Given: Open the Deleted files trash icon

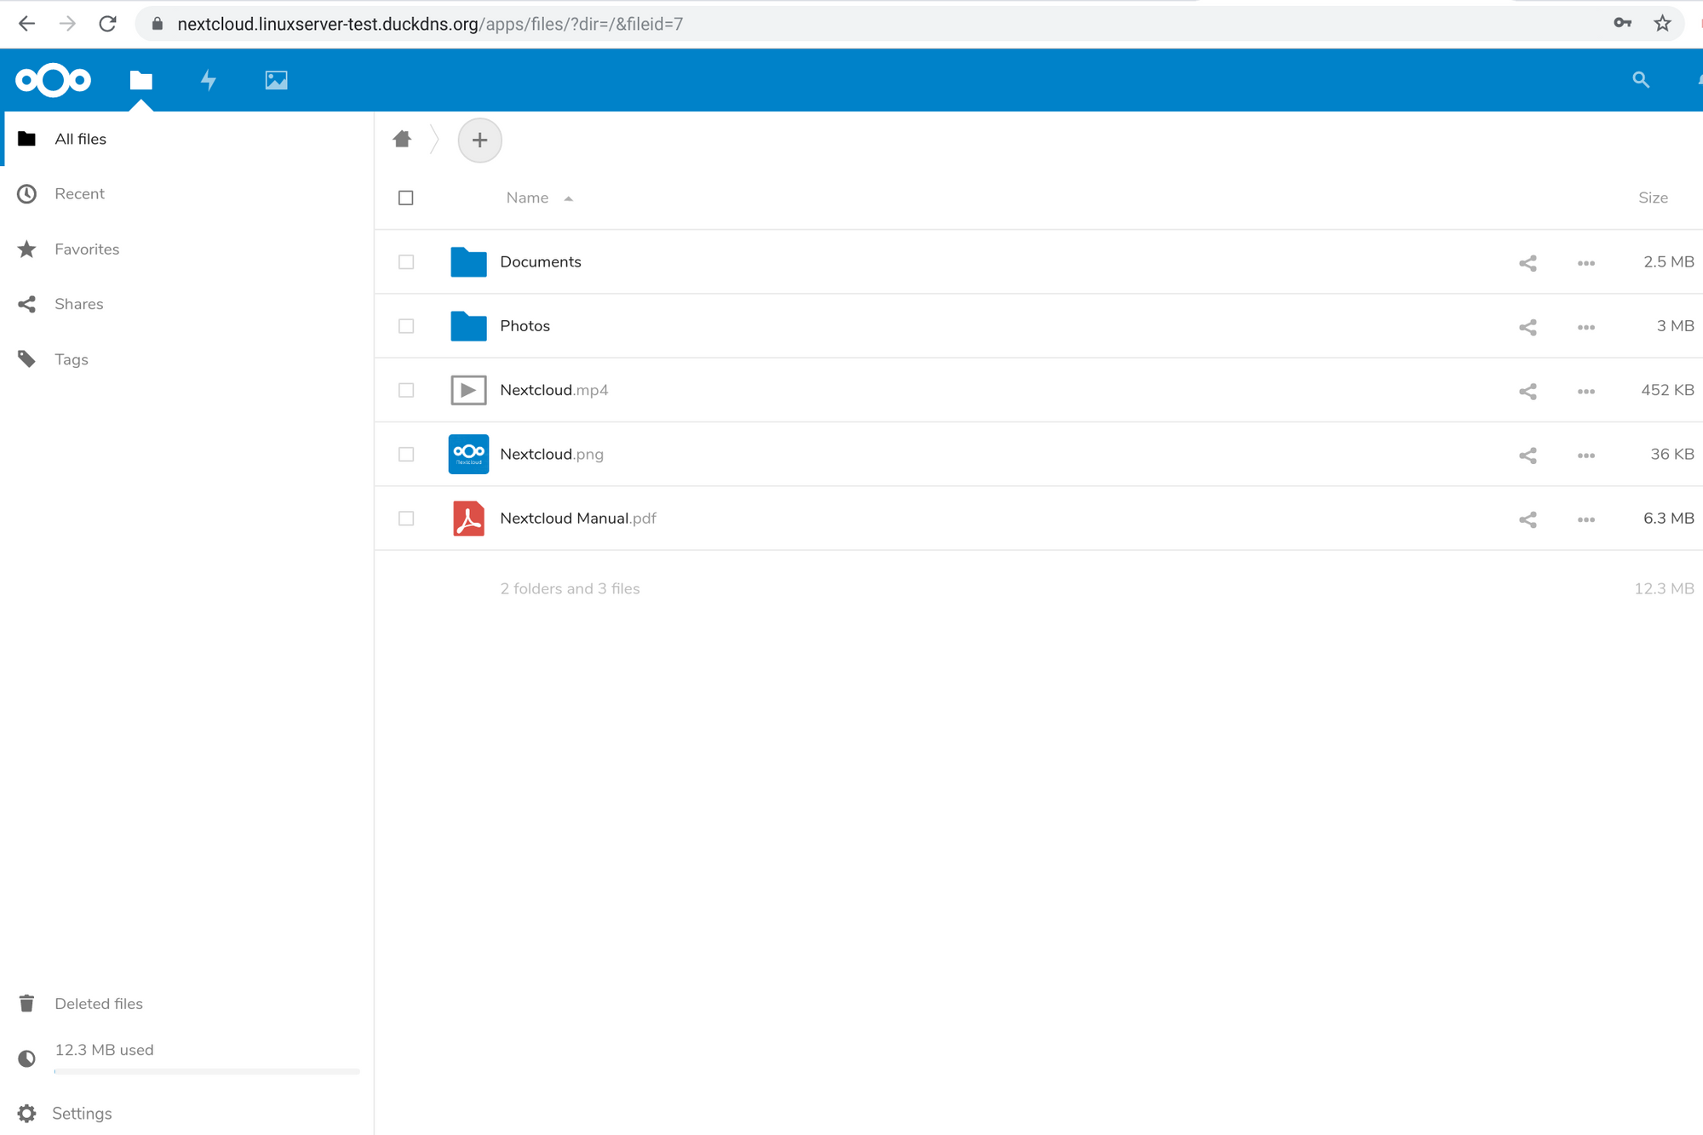Looking at the screenshot, I should tap(28, 1002).
